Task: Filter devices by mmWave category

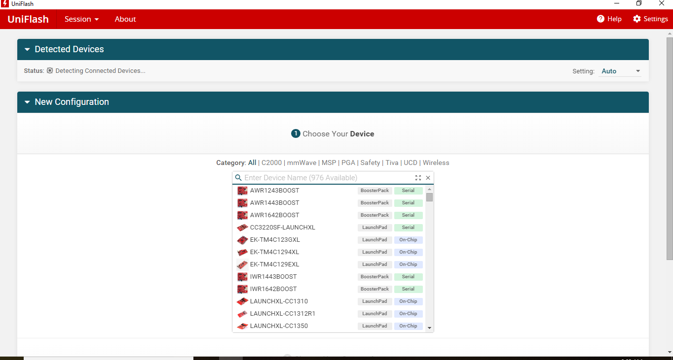Action: point(301,163)
